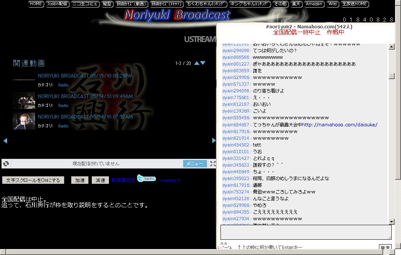Click username syain454502 with tett

point(235,145)
